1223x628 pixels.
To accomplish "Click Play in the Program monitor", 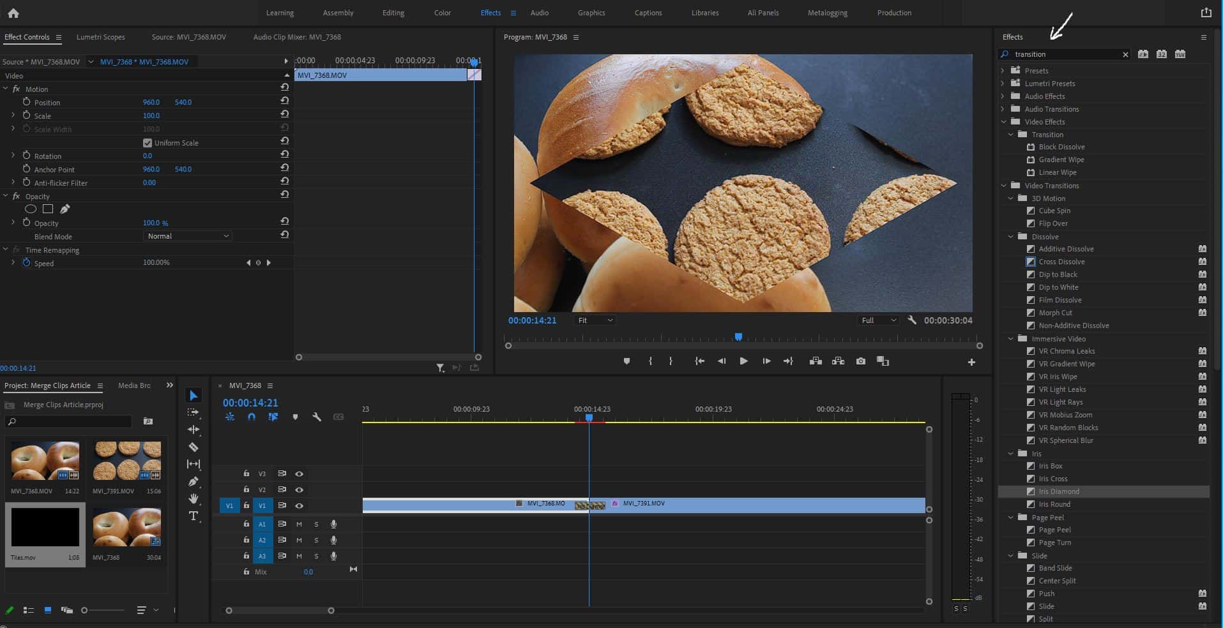I will [x=743, y=361].
